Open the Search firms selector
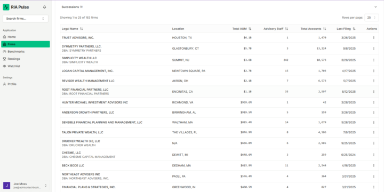This screenshot has height=192, width=384. coord(26,18)
